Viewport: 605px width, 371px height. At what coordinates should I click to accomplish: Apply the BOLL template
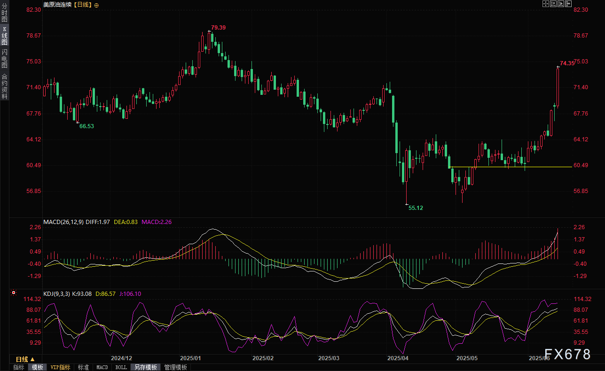[x=121, y=367]
